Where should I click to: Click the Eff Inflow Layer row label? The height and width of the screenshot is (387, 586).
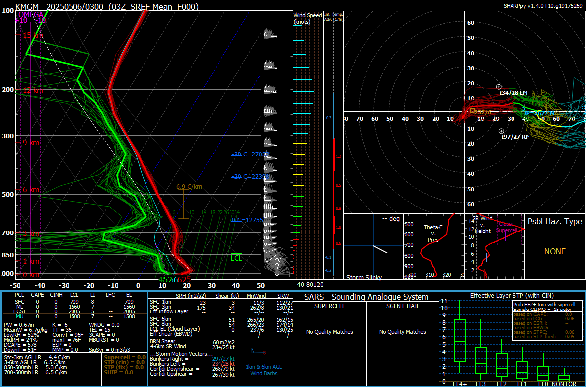point(169,312)
